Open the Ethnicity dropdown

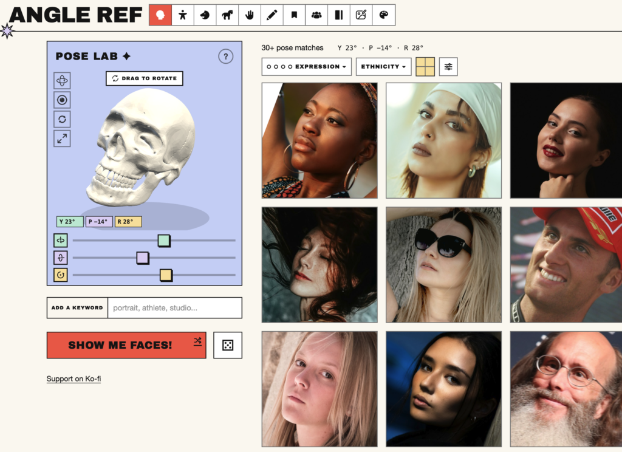point(383,67)
